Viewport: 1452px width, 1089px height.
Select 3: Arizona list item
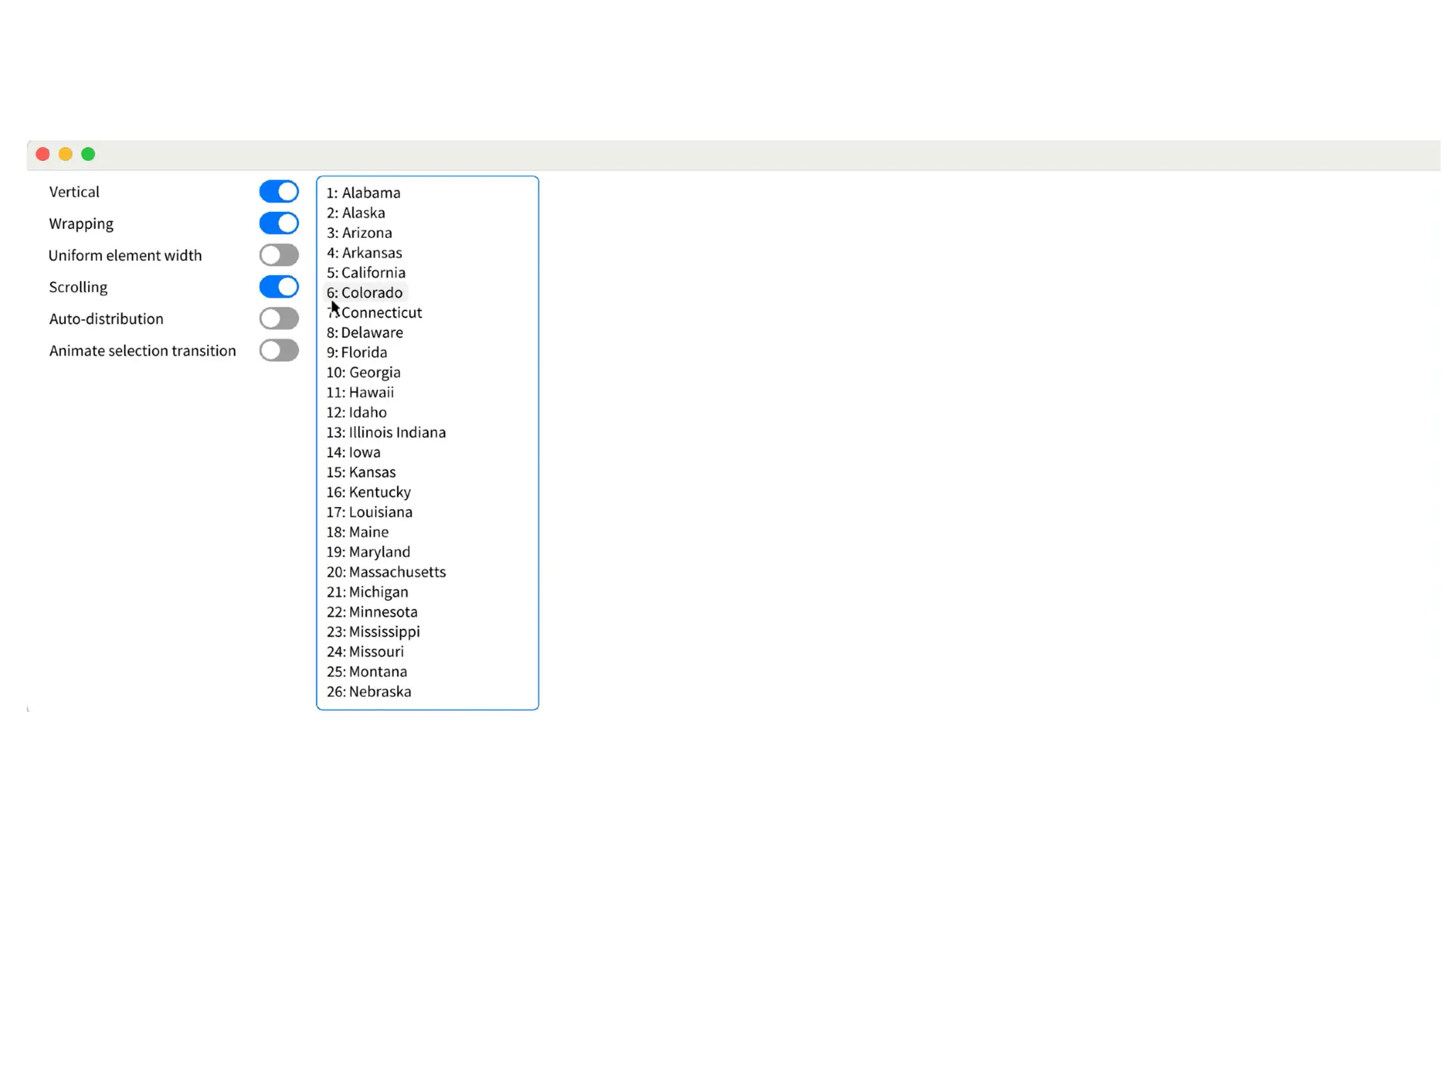point(359,233)
